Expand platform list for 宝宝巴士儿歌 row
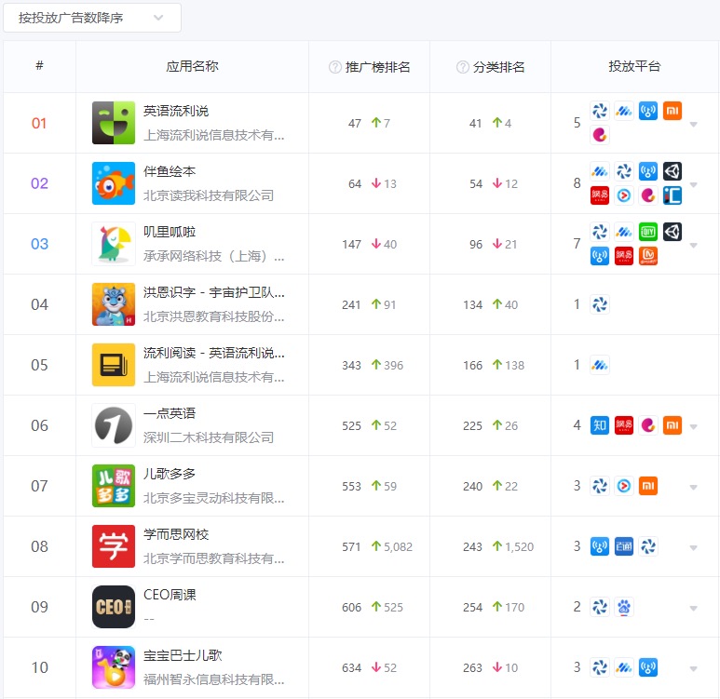 pos(693,668)
